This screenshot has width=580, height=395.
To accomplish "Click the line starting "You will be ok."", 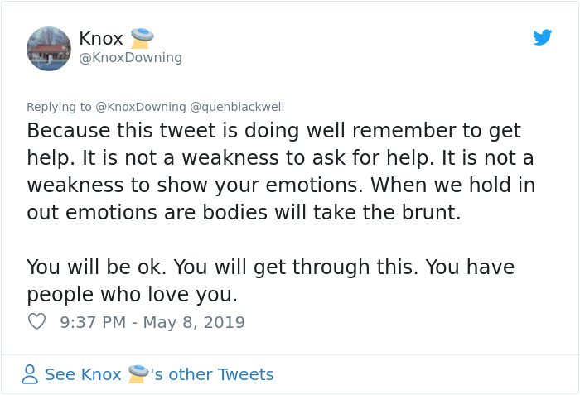I will tap(270, 267).
